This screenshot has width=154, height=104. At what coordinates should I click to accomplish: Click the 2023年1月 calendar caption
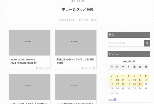129,61
